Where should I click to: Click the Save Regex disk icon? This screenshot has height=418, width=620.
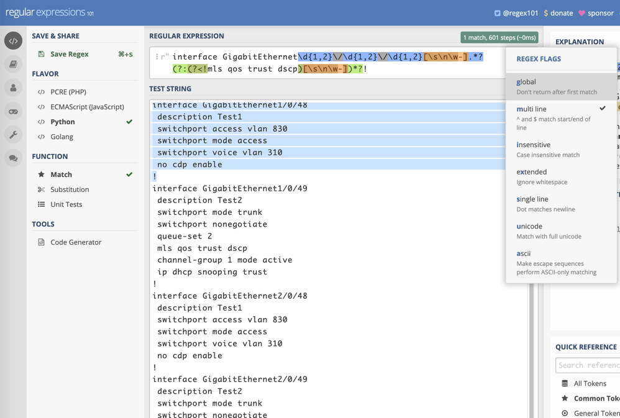[x=42, y=54]
